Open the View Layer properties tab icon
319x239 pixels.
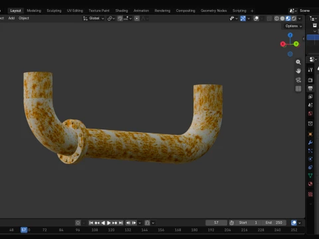pyautogui.click(x=310, y=97)
